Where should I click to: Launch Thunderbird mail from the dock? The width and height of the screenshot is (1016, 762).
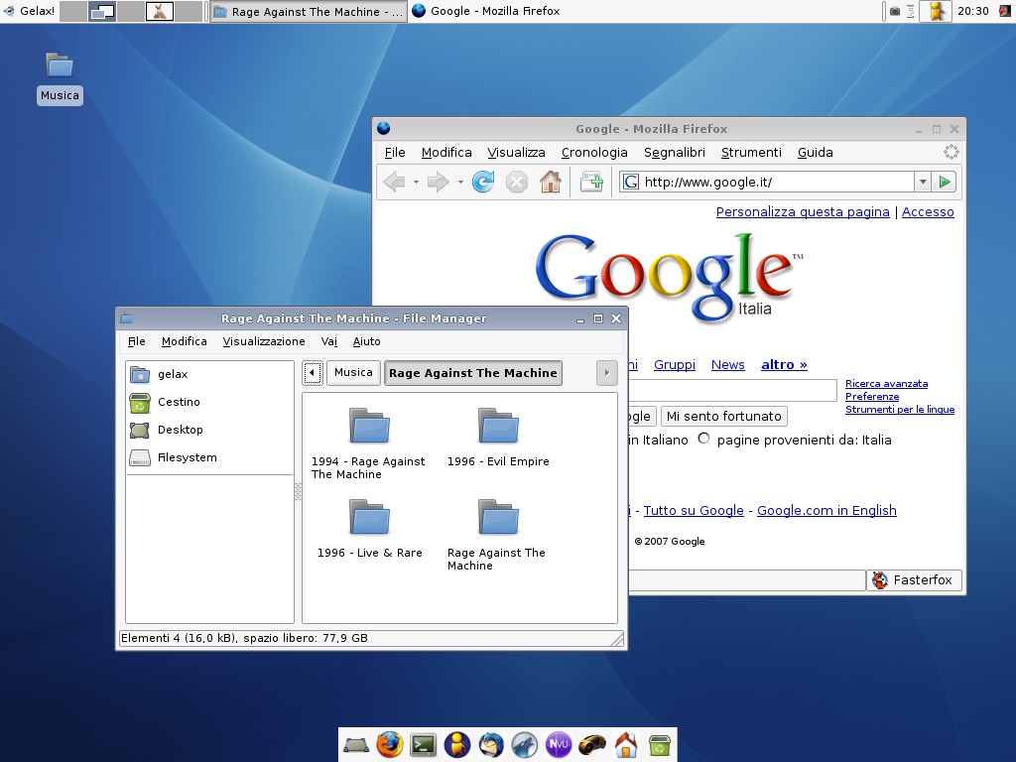coord(491,745)
